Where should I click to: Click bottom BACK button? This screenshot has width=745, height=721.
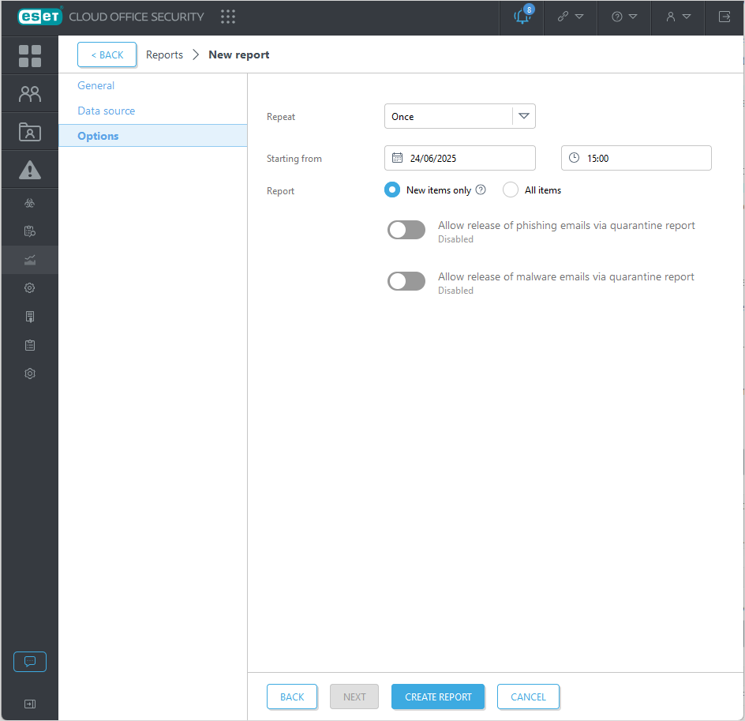[292, 697]
